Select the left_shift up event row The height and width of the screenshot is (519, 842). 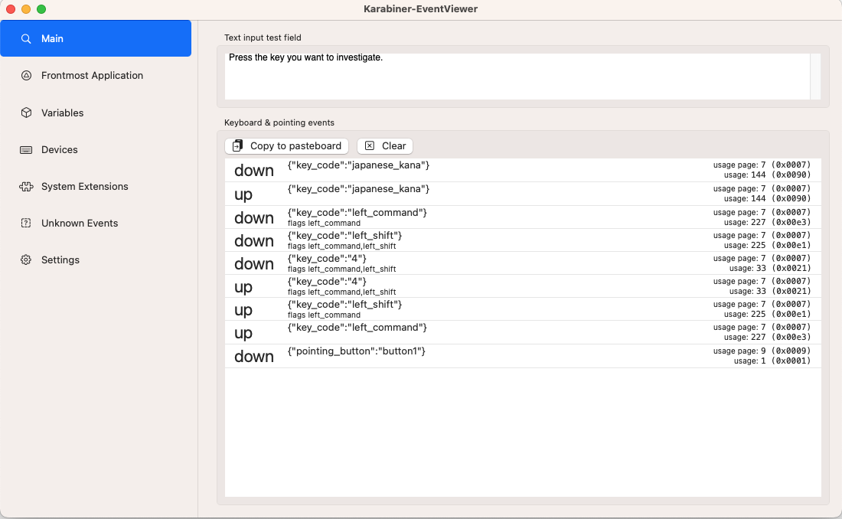523,309
